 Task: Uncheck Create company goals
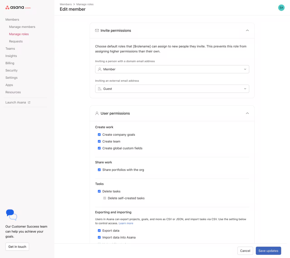(x=99, y=135)
